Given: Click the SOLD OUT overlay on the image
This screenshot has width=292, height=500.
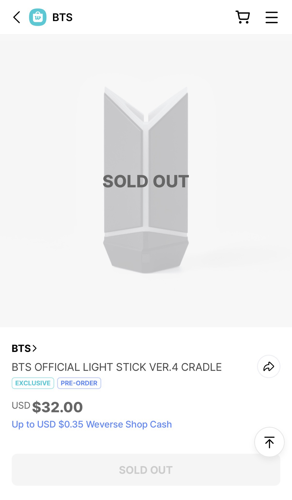Looking at the screenshot, I should tap(146, 181).
